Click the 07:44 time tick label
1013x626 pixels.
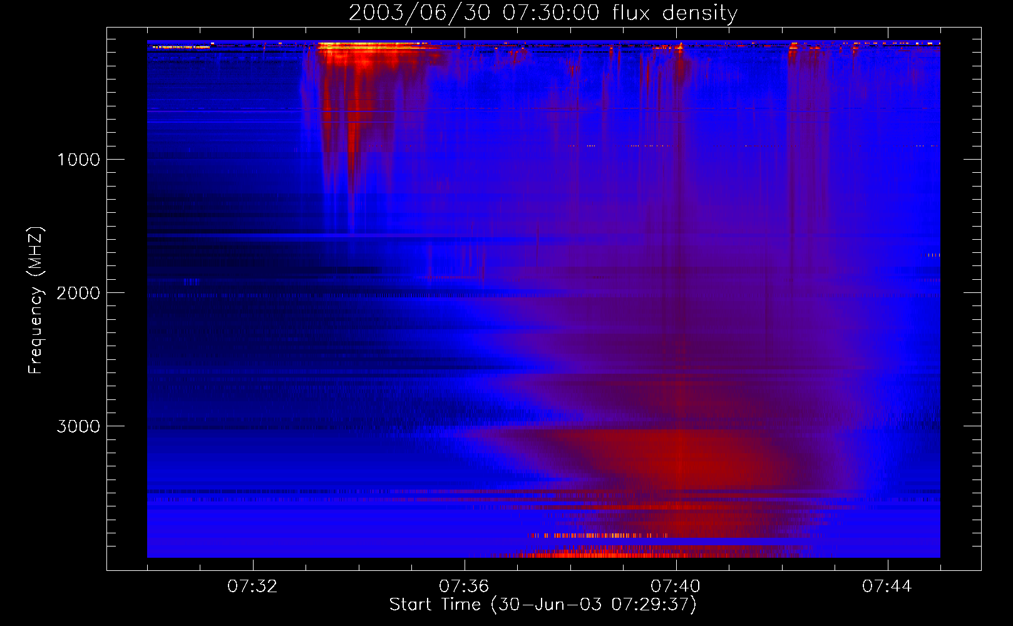point(887,587)
